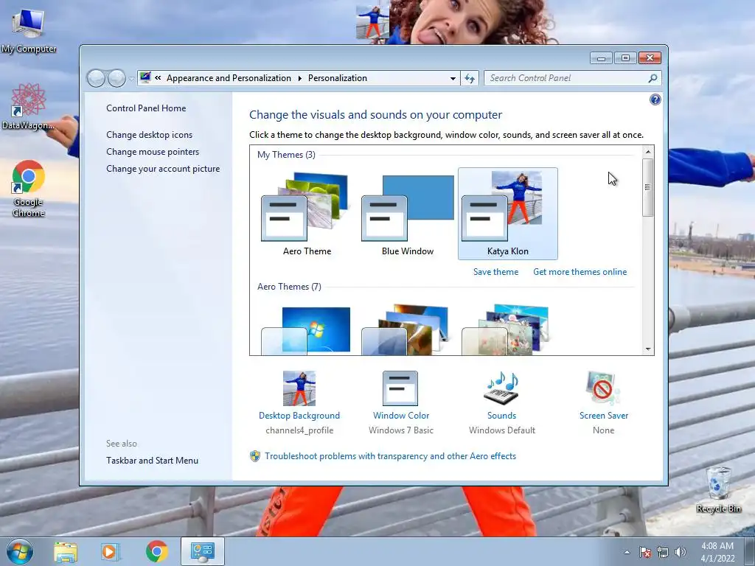
Task: Open Sounds settings icon
Action: click(x=501, y=388)
